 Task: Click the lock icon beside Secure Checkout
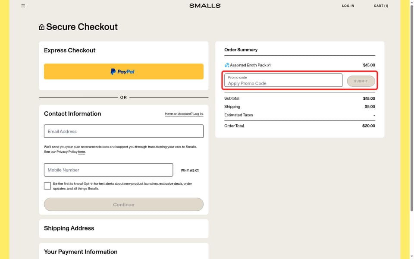41,27
